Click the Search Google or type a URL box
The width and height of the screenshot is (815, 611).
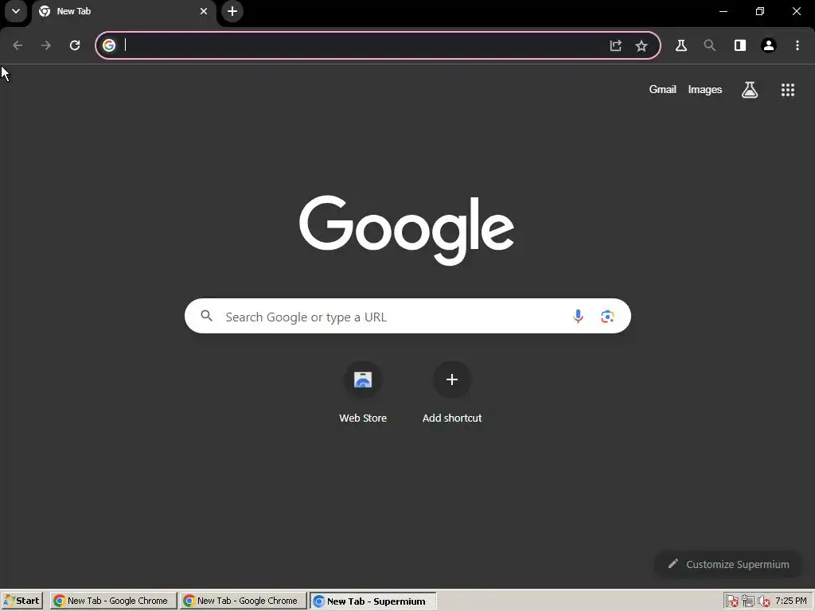[407, 316]
